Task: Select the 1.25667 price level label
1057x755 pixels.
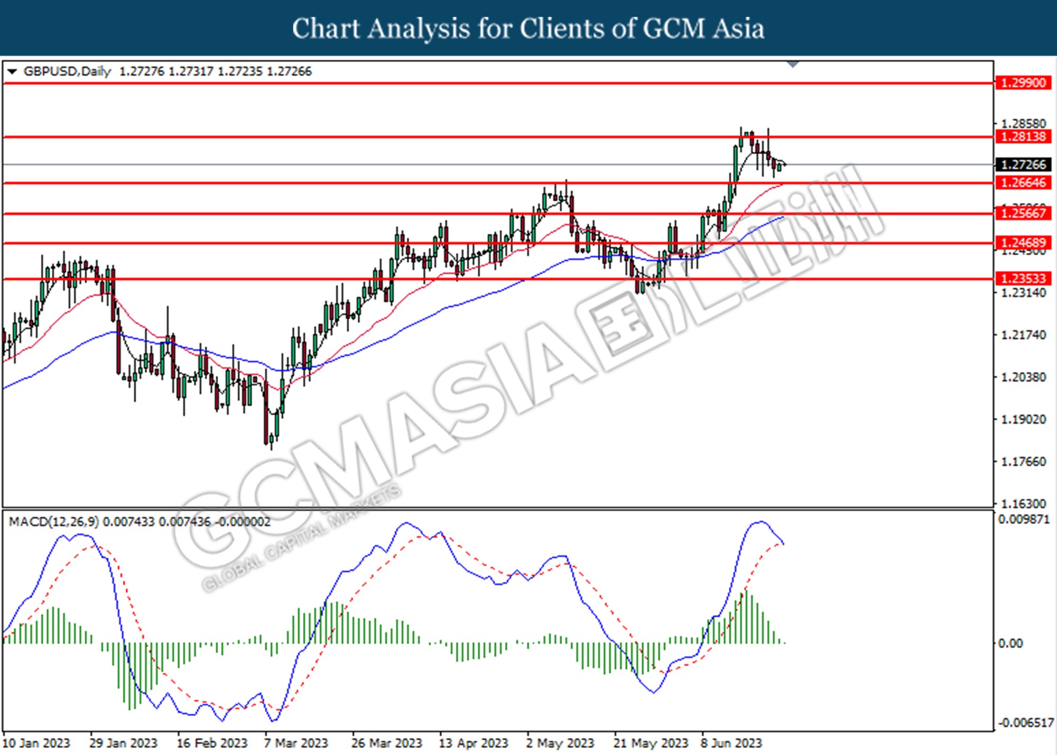Action: click(1023, 214)
